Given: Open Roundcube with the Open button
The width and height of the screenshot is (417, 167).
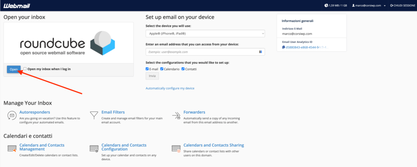Looking at the screenshot, I should point(13,69).
